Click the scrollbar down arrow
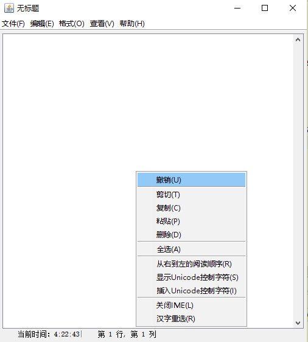 point(298,323)
